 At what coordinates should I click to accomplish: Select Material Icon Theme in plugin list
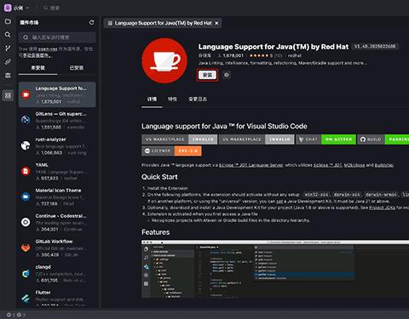(x=57, y=197)
